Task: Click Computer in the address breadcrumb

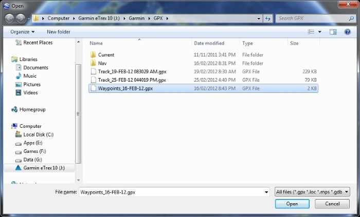Action: (58, 18)
